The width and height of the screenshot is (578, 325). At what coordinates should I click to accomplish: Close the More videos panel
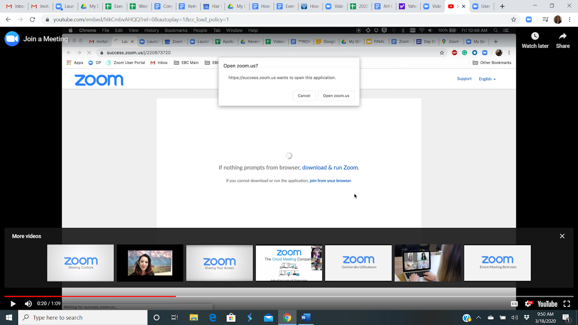[562, 236]
